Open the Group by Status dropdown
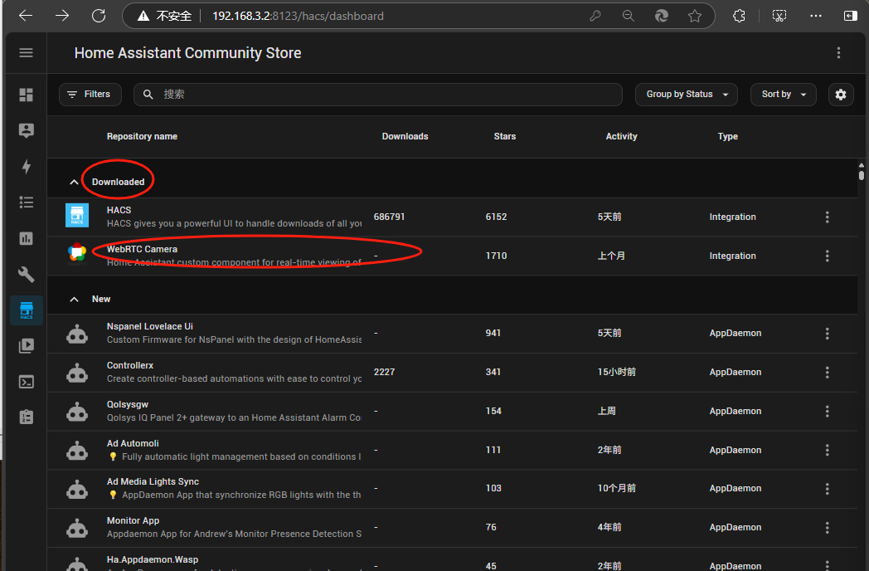 pos(687,95)
